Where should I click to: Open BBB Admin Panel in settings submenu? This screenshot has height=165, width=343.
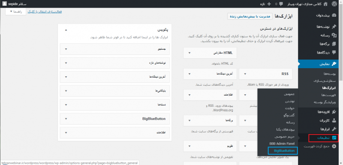tap(282, 144)
